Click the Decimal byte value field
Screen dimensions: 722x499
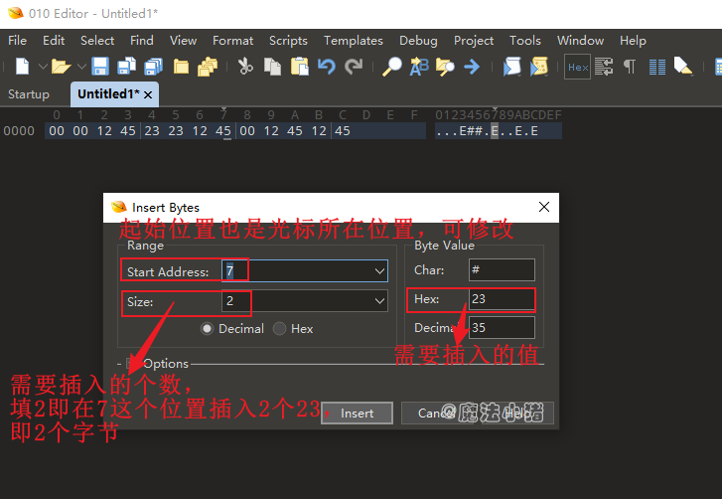coord(502,328)
